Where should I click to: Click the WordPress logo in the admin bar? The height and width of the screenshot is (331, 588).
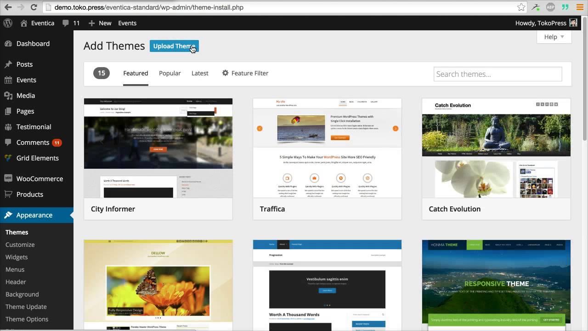8,23
